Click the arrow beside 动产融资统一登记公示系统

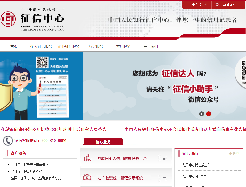164,178
